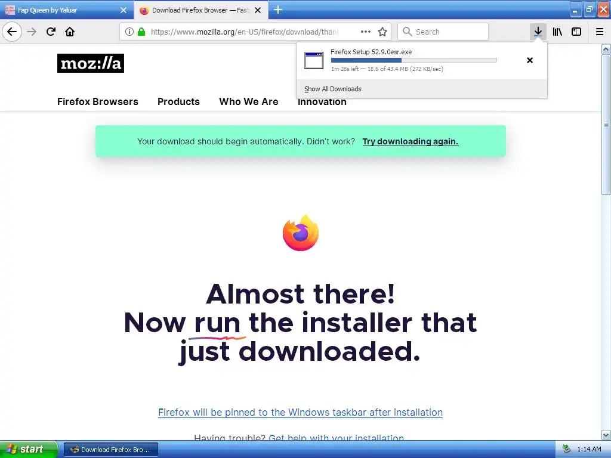Open the Who We Are menu
The width and height of the screenshot is (611, 458).
249,101
